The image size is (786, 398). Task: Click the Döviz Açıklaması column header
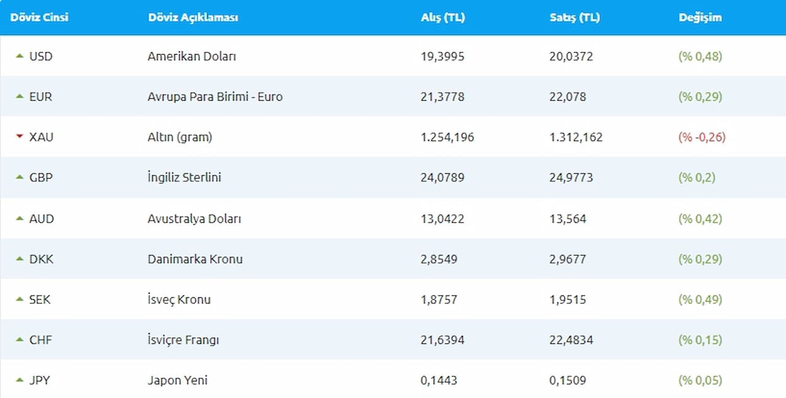[x=193, y=17]
